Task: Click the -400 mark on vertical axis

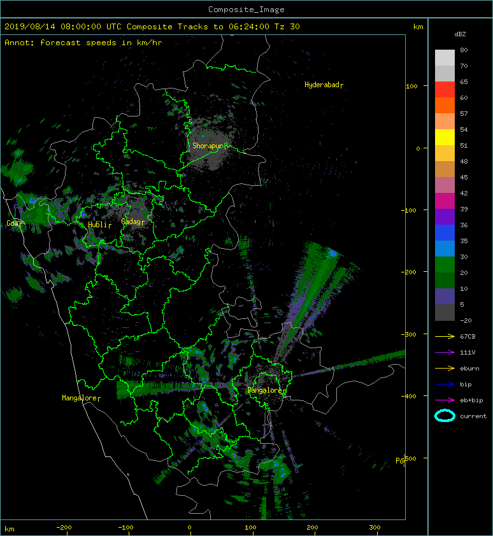Action: [x=409, y=396]
